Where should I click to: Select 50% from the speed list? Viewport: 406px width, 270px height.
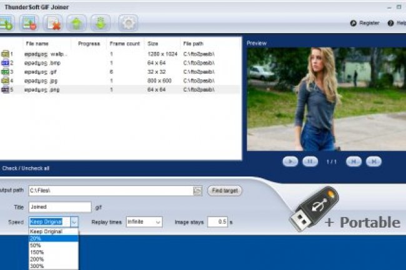pos(35,245)
